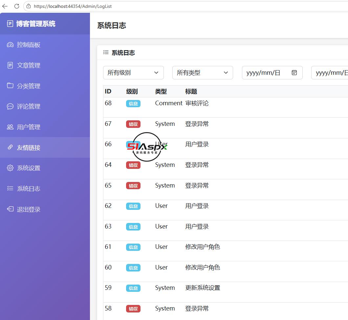348x320 pixels.
Task: Click the settings gear icon
Action: click(x=10, y=168)
